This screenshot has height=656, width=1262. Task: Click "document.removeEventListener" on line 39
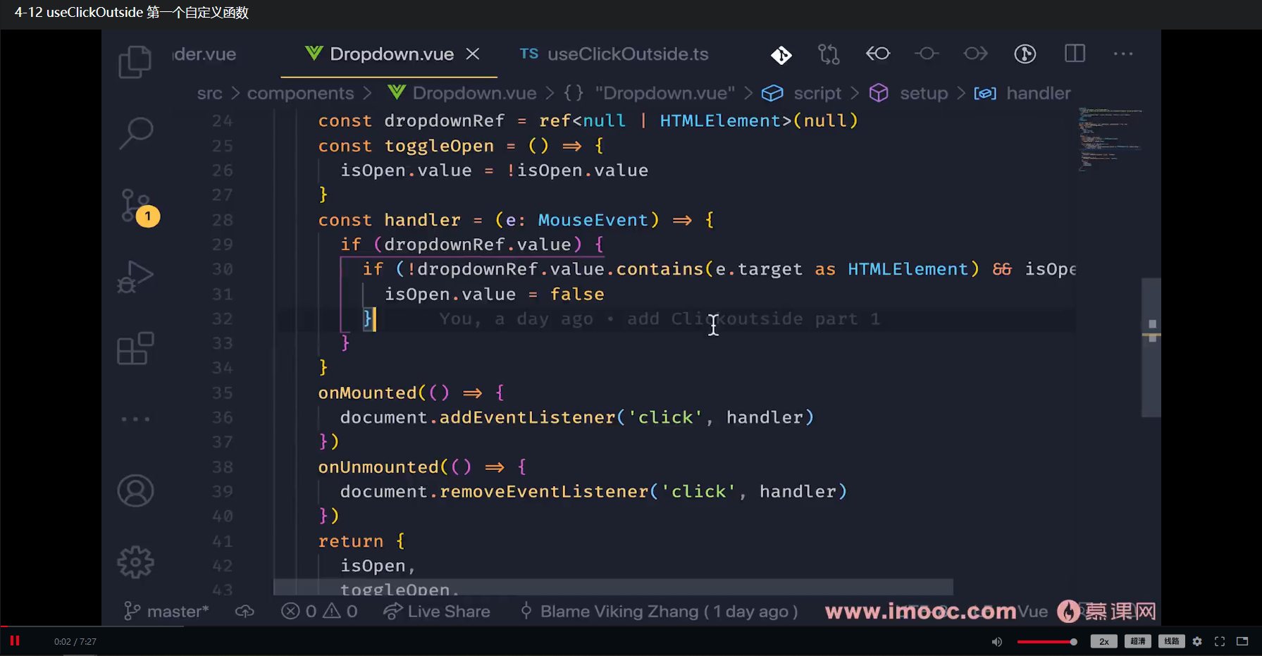click(494, 491)
